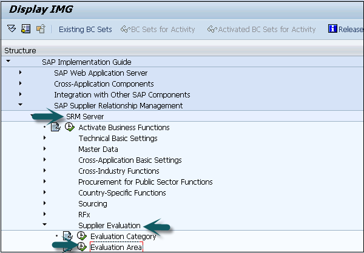Open documentation icon for Activate Business Functions
Image resolution: width=364 pixels, height=253 pixels.
pos(56,128)
